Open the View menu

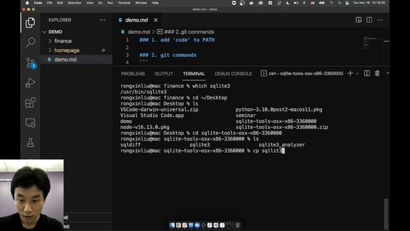coord(90,3)
